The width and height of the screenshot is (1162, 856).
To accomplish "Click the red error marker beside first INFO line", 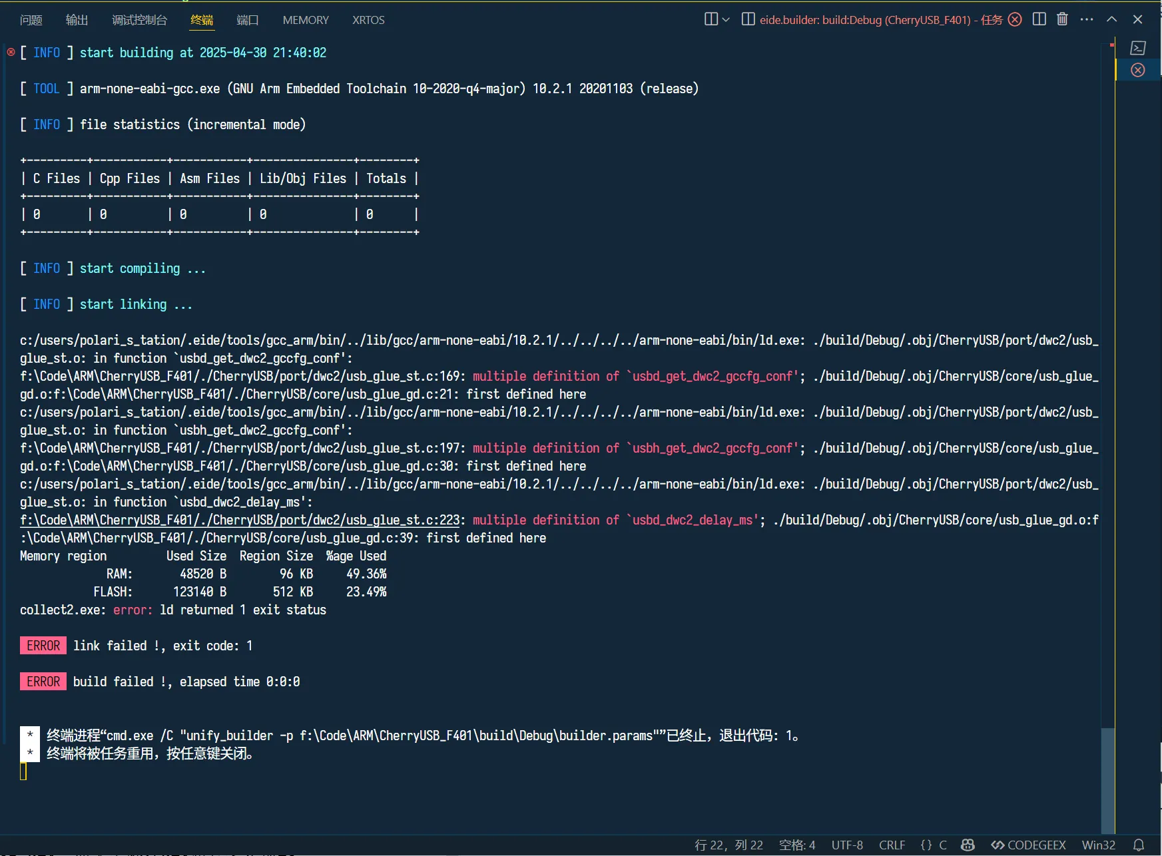I will pyautogui.click(x=11, y=52).
